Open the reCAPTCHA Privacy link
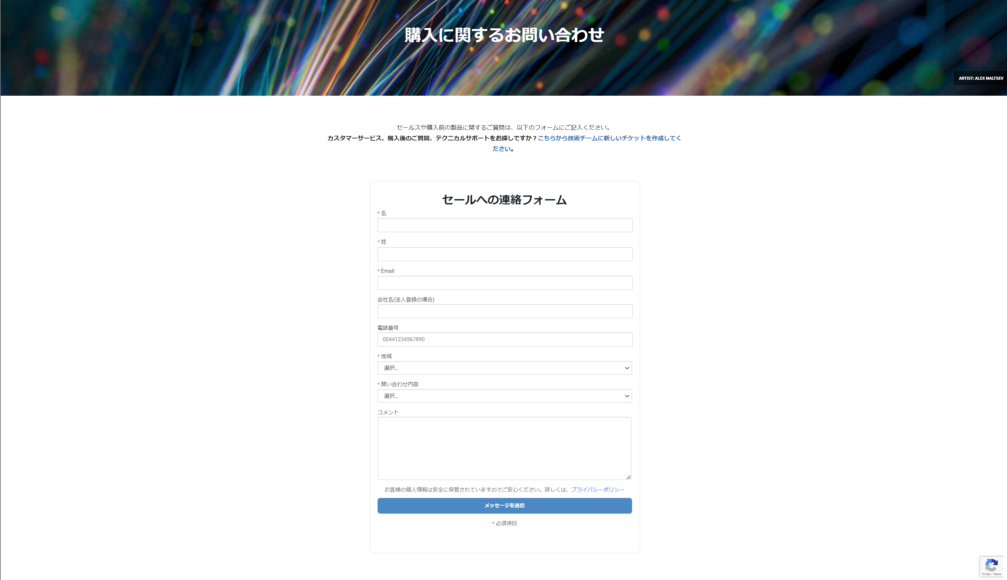Image resolution: width=1007 pixels, height=580 pixels. (x=986, y=574)
